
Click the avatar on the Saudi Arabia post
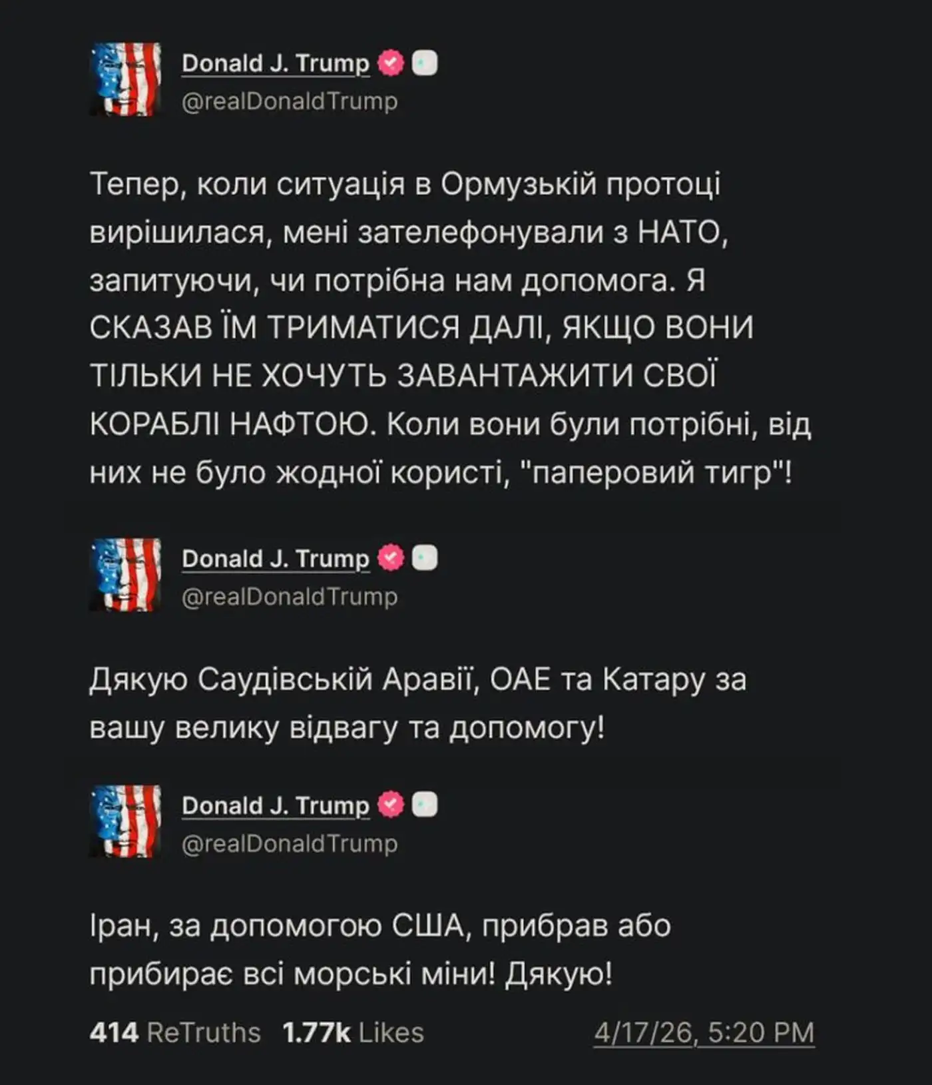(x=125, y=574)
